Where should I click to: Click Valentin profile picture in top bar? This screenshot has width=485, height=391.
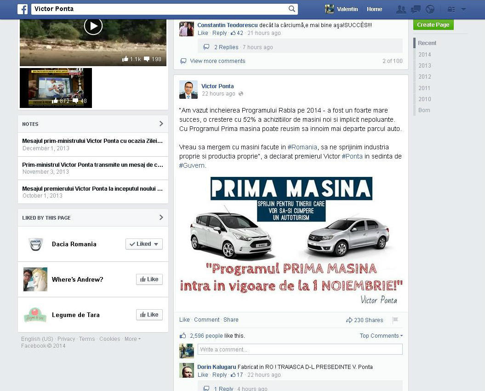330,9
